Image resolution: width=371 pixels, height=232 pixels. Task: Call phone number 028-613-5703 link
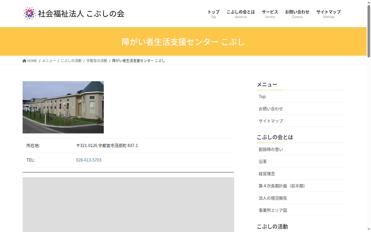click(x=89, y=160)
